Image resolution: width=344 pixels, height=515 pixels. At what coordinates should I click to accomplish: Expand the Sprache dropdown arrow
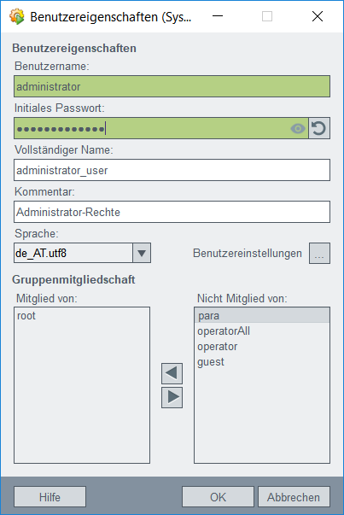tap(142, 253)
